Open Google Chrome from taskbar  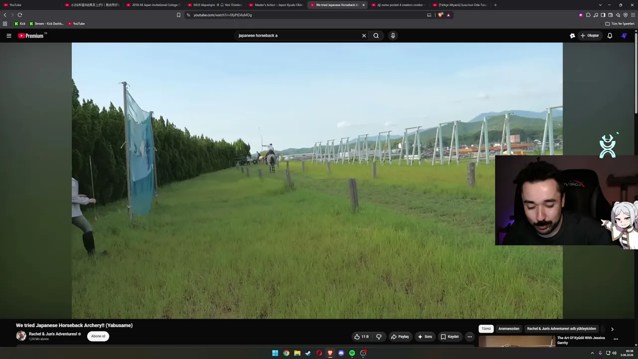[x=286, y=353]
